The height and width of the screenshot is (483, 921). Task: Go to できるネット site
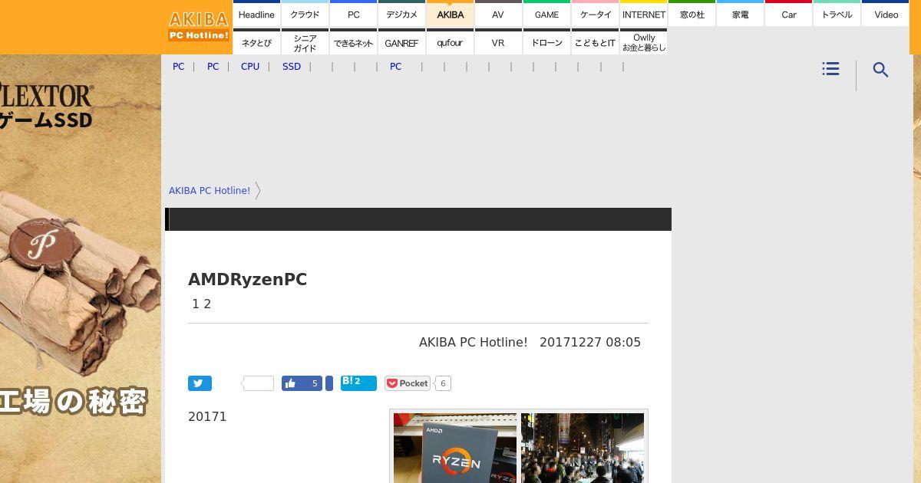(x=353, y=42)
